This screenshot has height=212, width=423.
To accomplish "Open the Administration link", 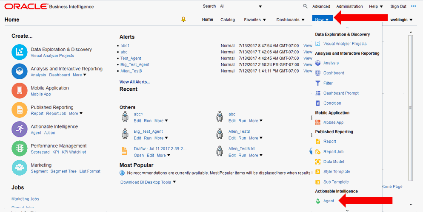I will (349, 6).
